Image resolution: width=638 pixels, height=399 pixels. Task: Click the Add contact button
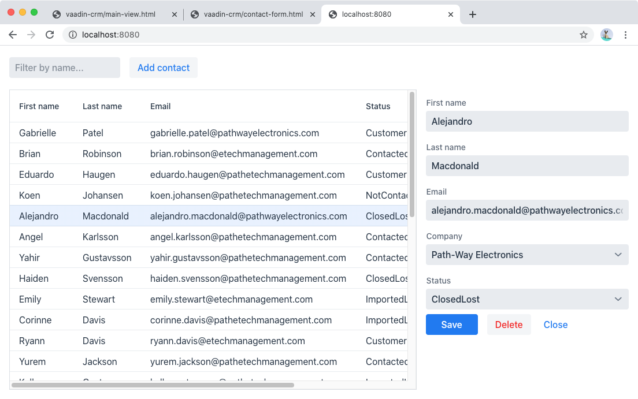(164, 68)
